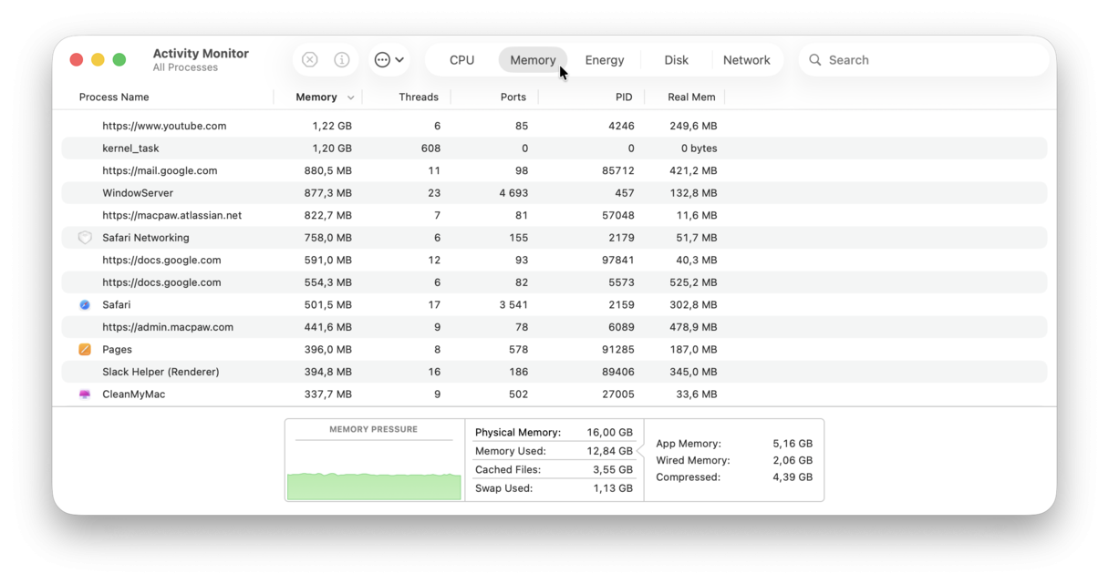Click the CleanMyMac app icon
This screenshot has height=584, width=1109.
pyautogui.click(x=84, y=394)
